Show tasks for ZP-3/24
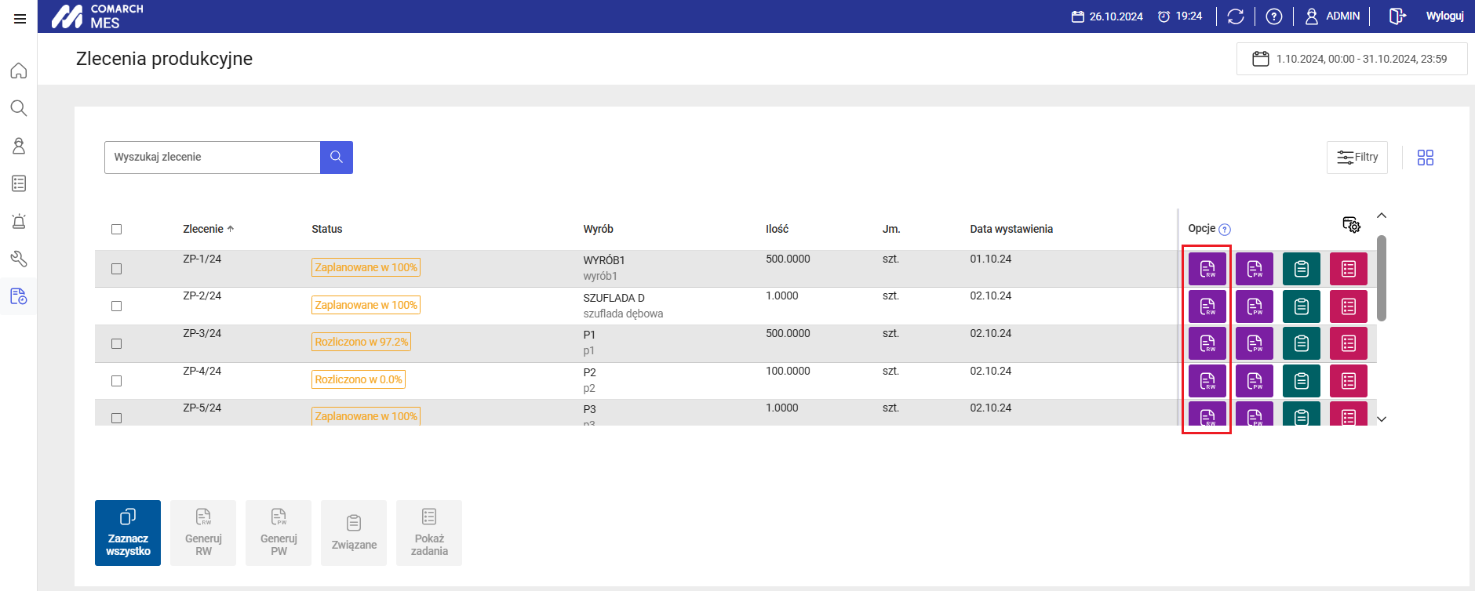This screenshot has height=591, width=1475. point(1349,343)
